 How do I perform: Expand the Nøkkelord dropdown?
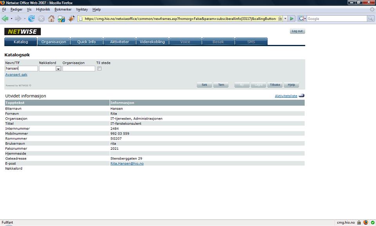(x=58, y=69)
